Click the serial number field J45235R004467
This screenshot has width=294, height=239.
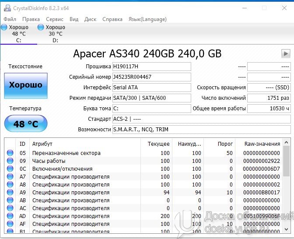(x=152, y=77)
